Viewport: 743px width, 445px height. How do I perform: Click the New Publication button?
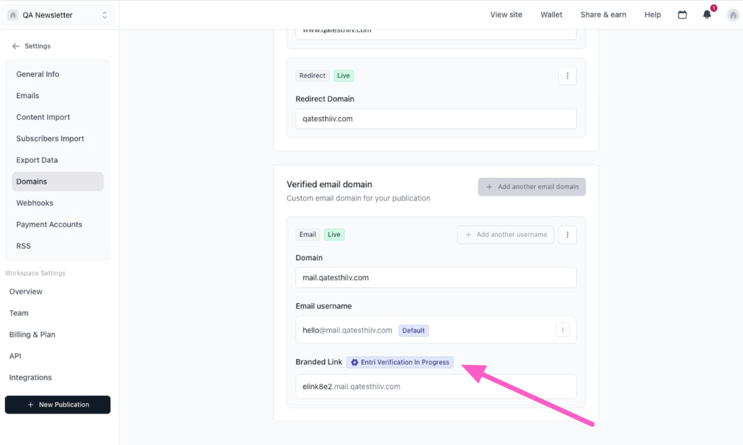(x=58, y=405)
